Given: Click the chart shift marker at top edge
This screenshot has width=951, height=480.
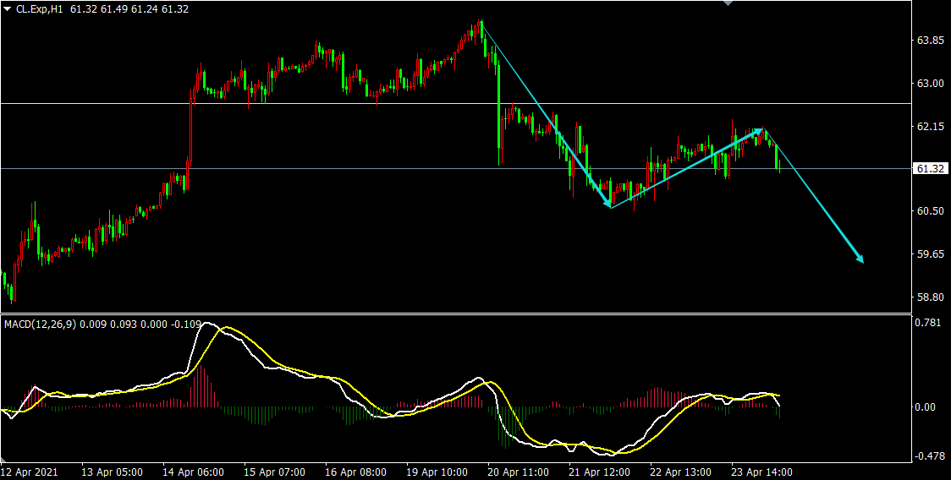Looking at the screenshot, I should pyautogui.click(x=727, y=3).
